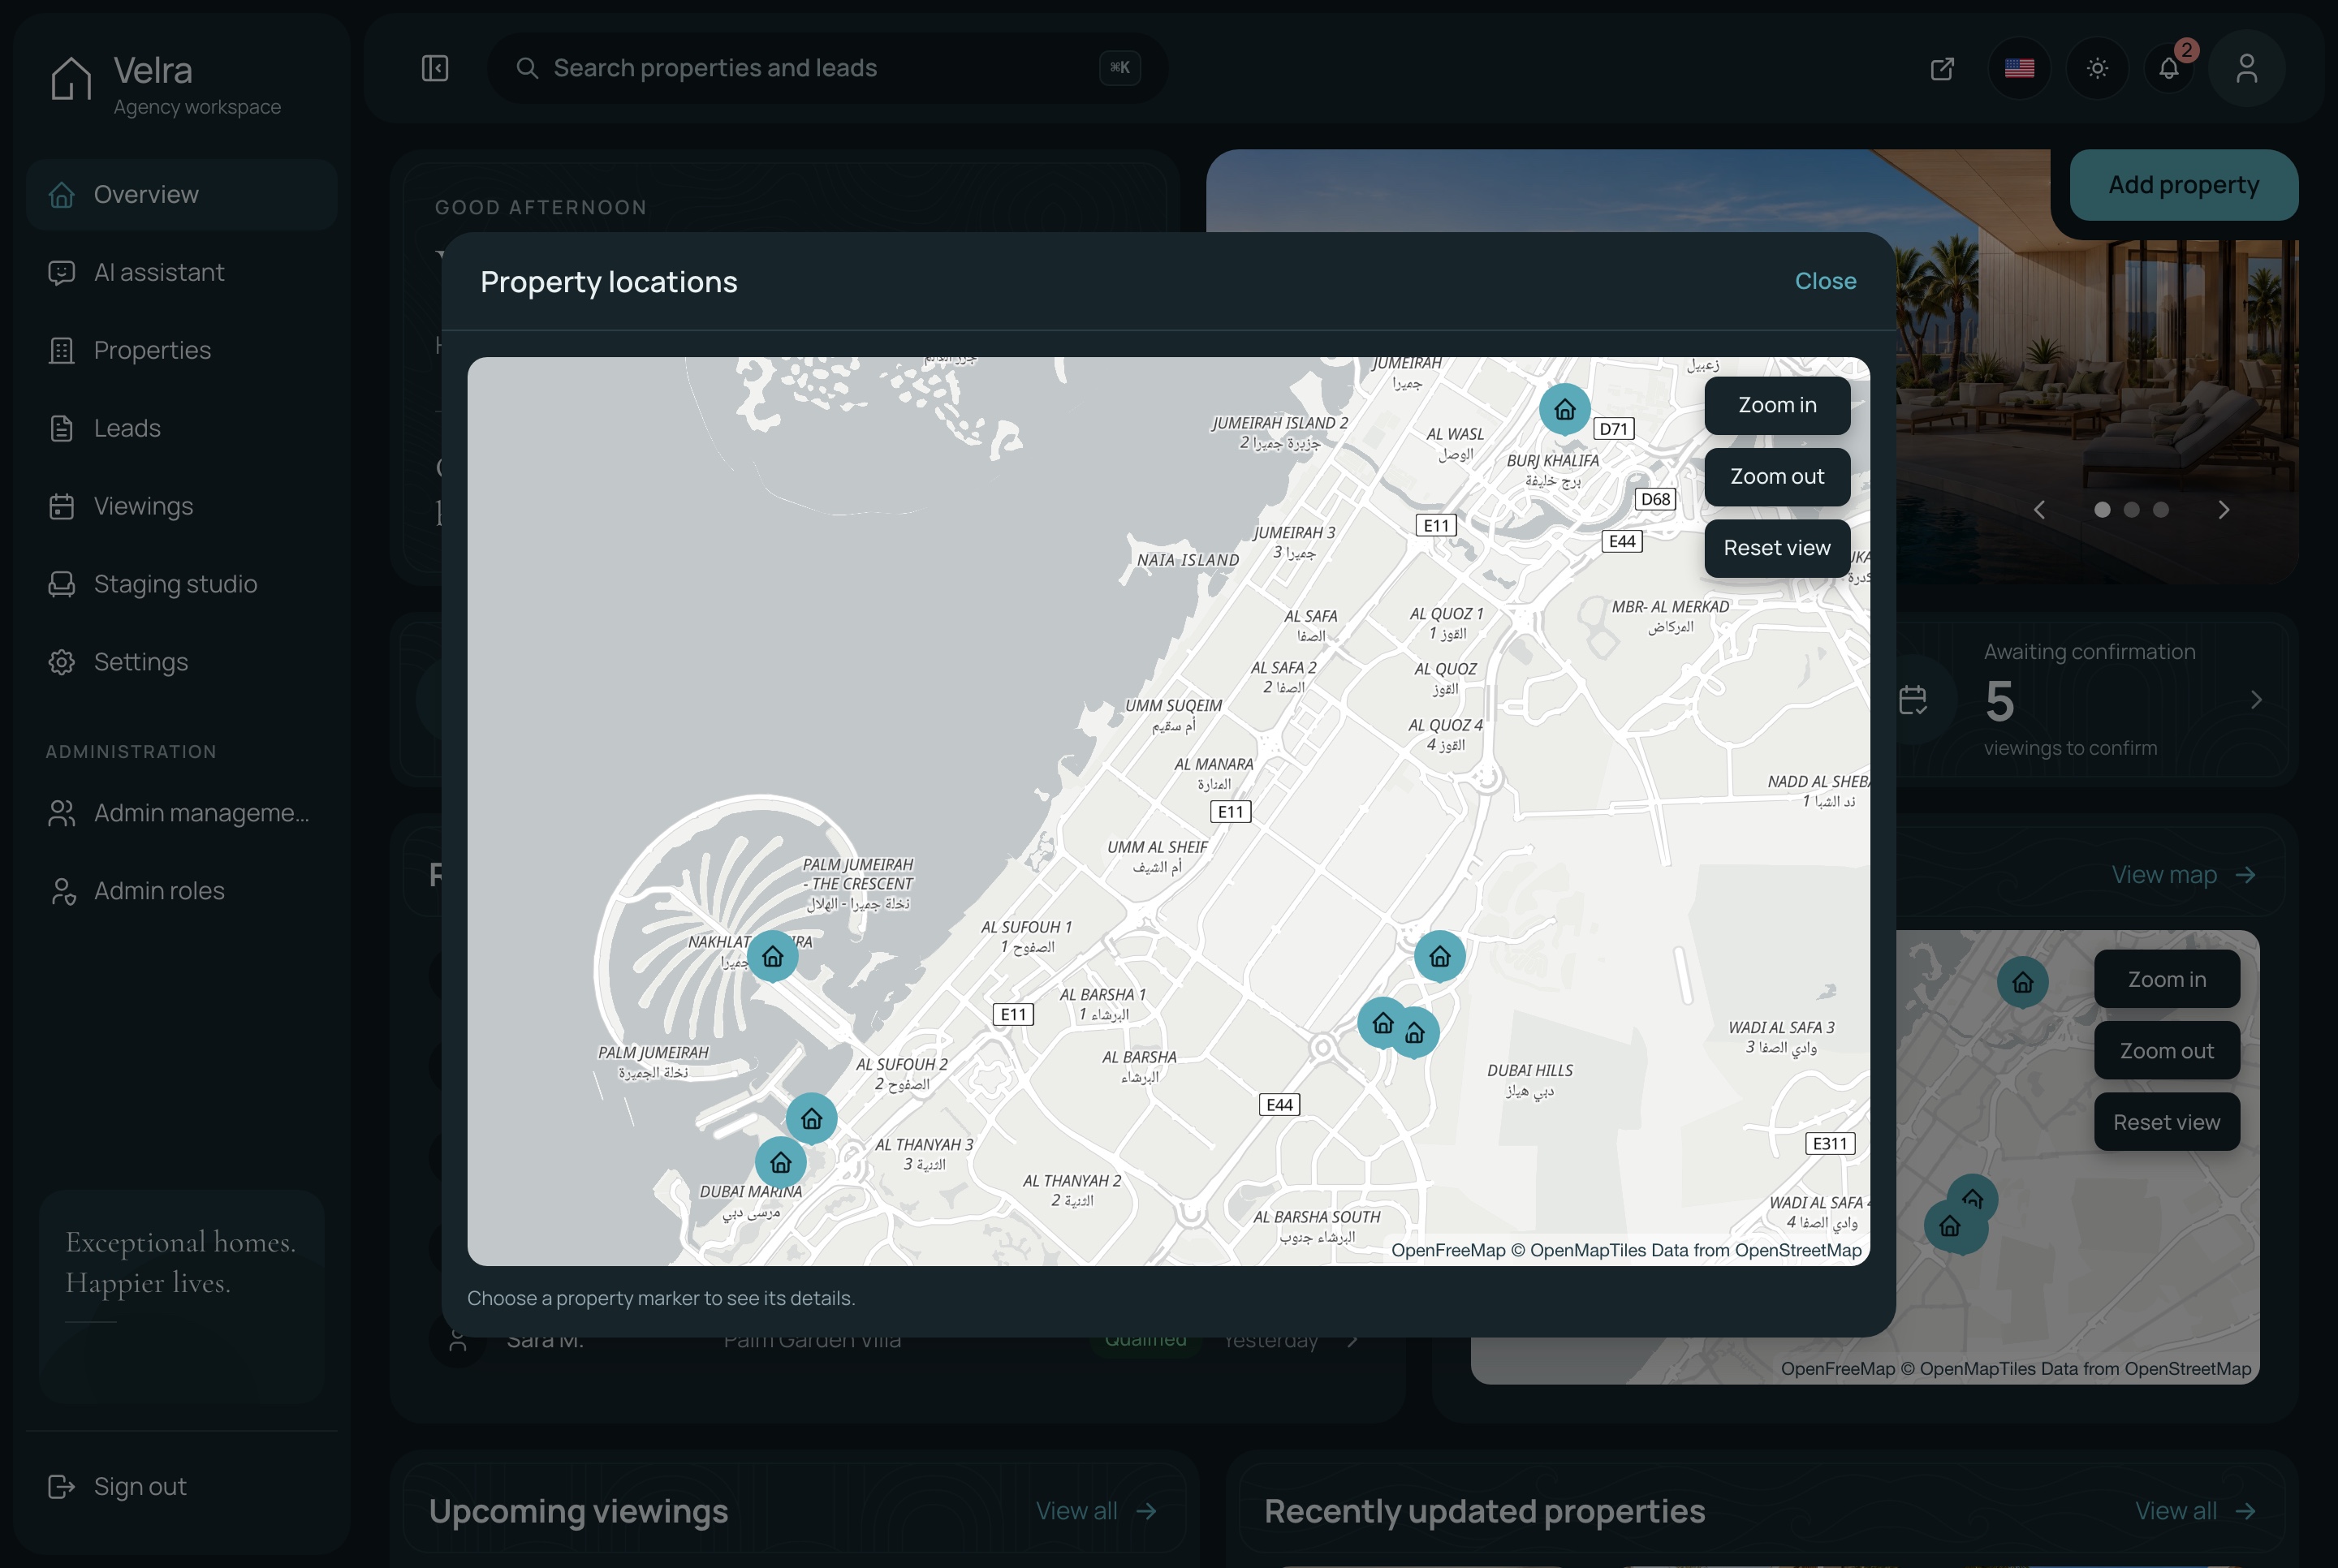The image size is (2338, 1568).
Task: Click View all for Recently updated properties
Action: (2195, 1511)
